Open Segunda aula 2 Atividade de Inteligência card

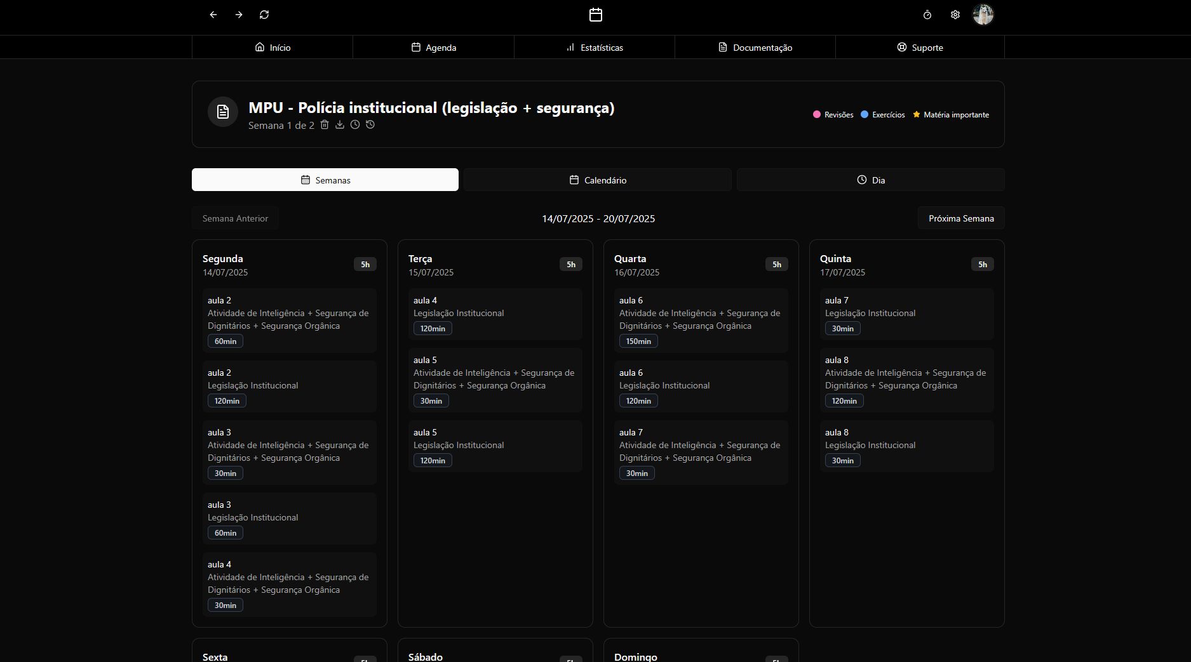[x=290, y=321]
